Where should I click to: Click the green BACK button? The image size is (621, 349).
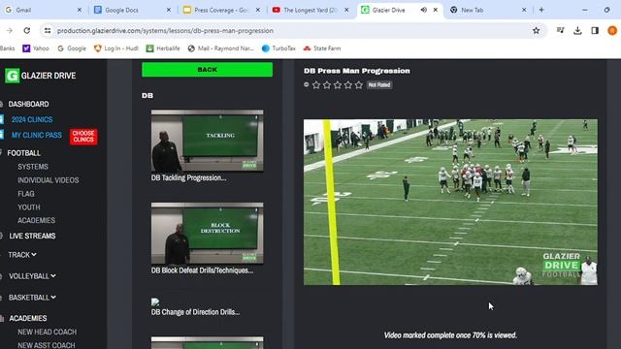[207, 70]
